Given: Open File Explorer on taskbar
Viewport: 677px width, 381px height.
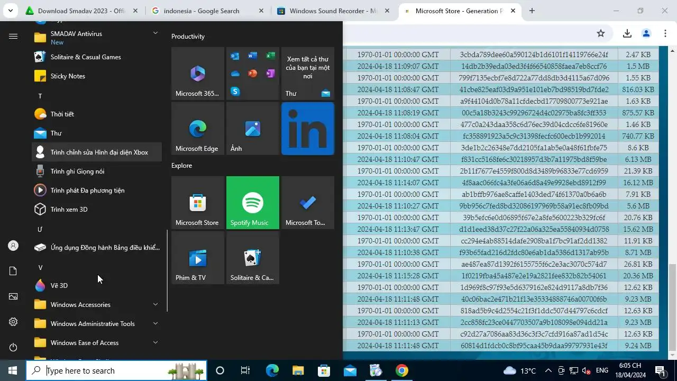Looking at the screenshot, I should (298, 370).
